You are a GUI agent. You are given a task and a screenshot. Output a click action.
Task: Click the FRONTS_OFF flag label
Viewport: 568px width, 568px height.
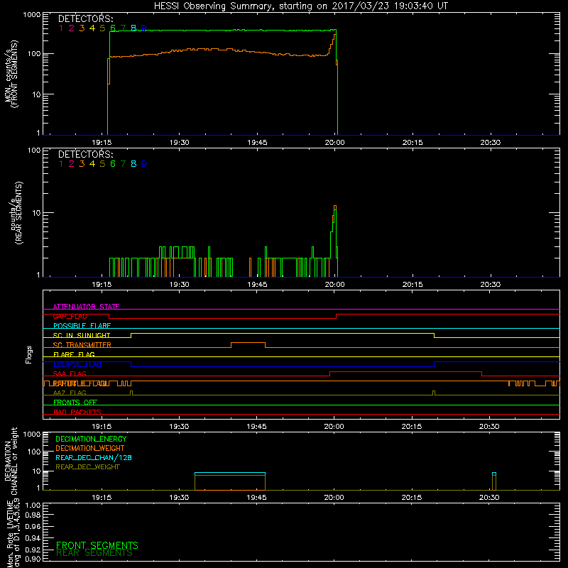coord(75,403)
